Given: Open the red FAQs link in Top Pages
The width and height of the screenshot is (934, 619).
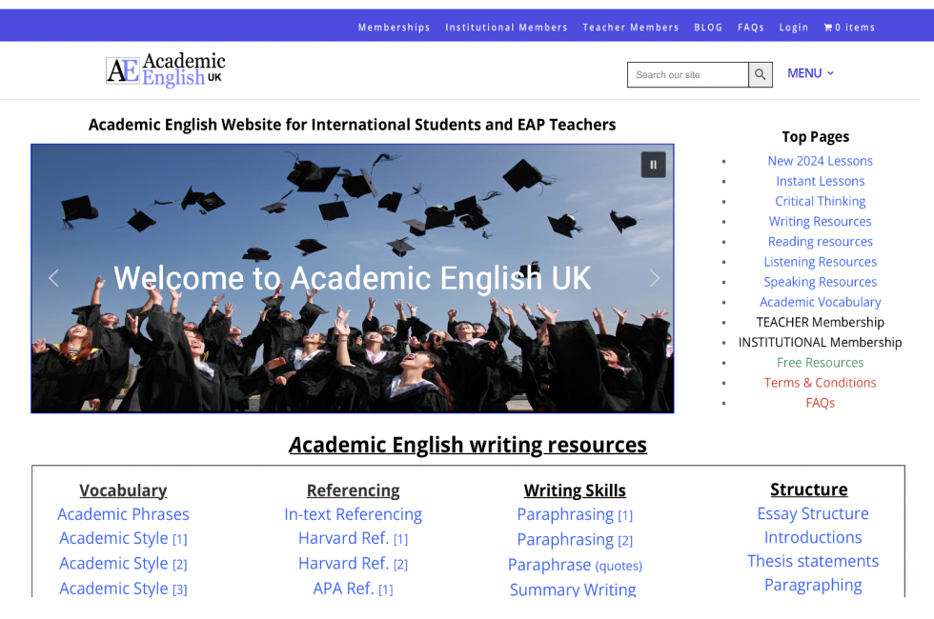Looking at the screenshot, I should coord(820,403).
